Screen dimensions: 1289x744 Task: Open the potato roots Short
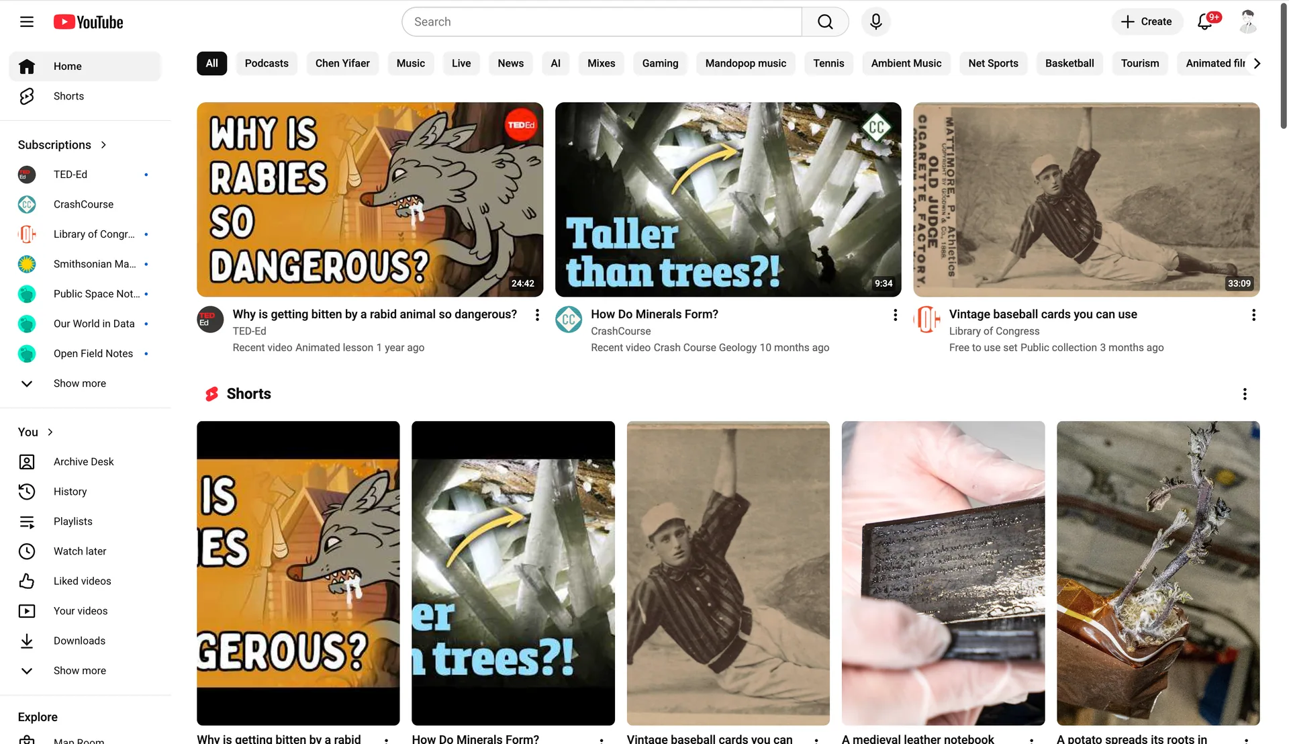tap(1158, 573)
